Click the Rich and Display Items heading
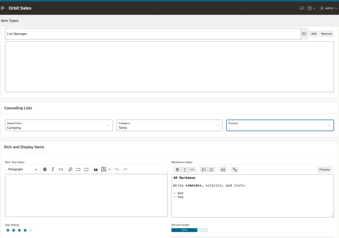Viewport: 339px width, 238px height. pos(24,147)
